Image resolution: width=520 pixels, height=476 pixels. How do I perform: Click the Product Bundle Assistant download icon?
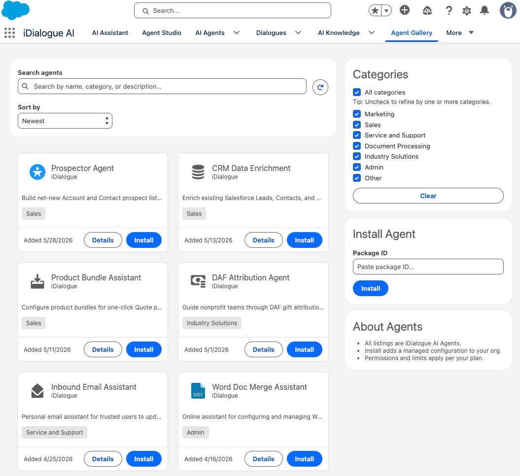37,281
